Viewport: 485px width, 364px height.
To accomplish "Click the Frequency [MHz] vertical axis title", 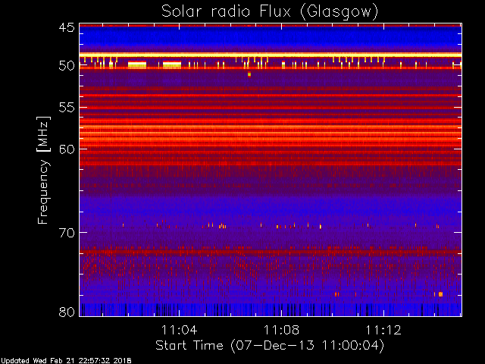I will (x=43, y=170).
